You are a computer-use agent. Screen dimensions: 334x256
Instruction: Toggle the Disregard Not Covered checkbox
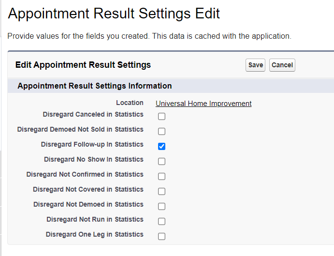click(161, 191)
